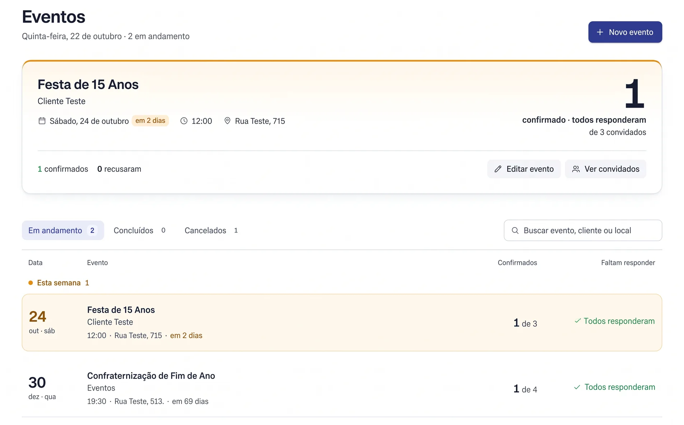Open the Festa de 15 Anos list row title
Image resolution: width=684 pixels, height=425 pixels.
click(121, 310)
